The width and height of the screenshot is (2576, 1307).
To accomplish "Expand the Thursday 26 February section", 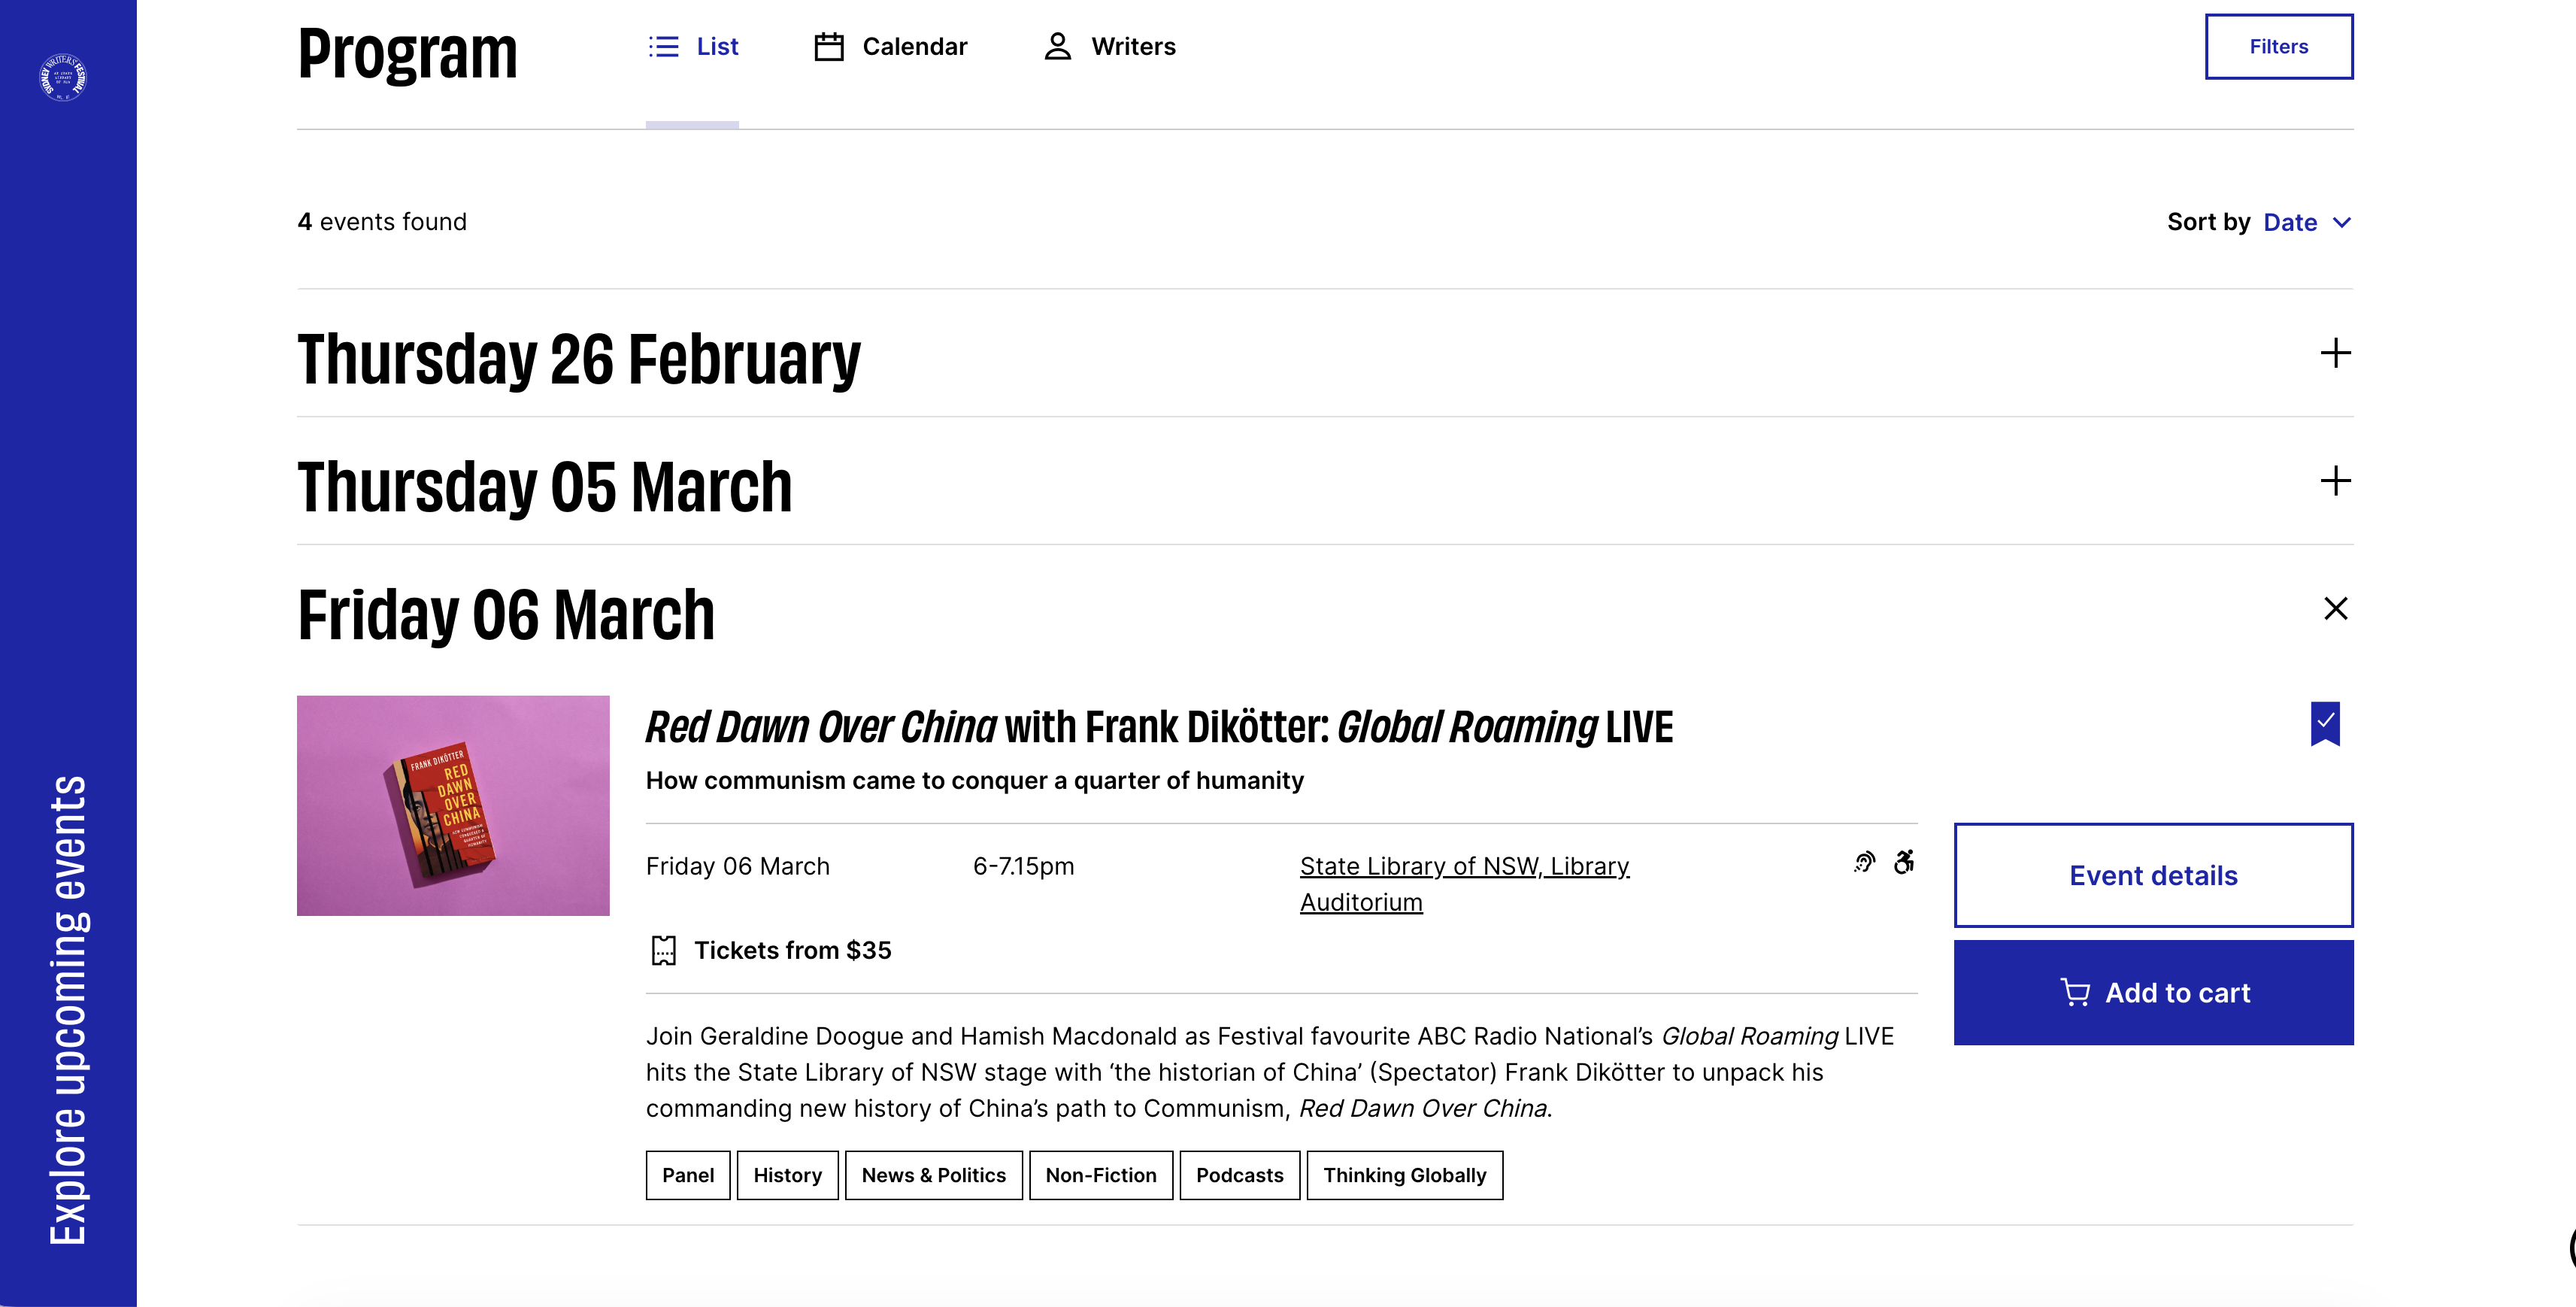I will 2335,353.
